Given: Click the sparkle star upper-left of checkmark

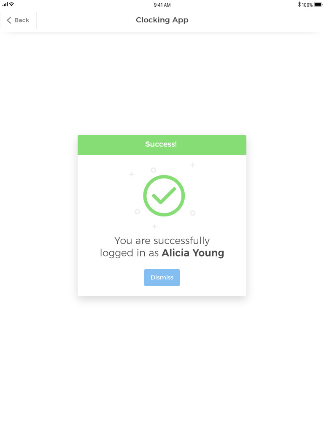Looking at the screenshot, I should pyautogui.click(x=132, y=174).
